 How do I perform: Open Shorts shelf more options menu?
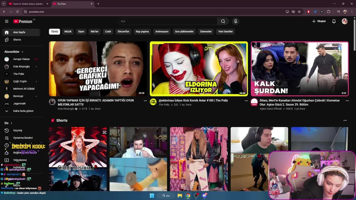(345, 120)
